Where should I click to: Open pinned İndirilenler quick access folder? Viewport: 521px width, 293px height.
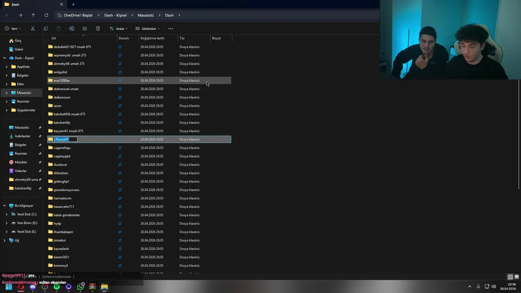point(22,136)
